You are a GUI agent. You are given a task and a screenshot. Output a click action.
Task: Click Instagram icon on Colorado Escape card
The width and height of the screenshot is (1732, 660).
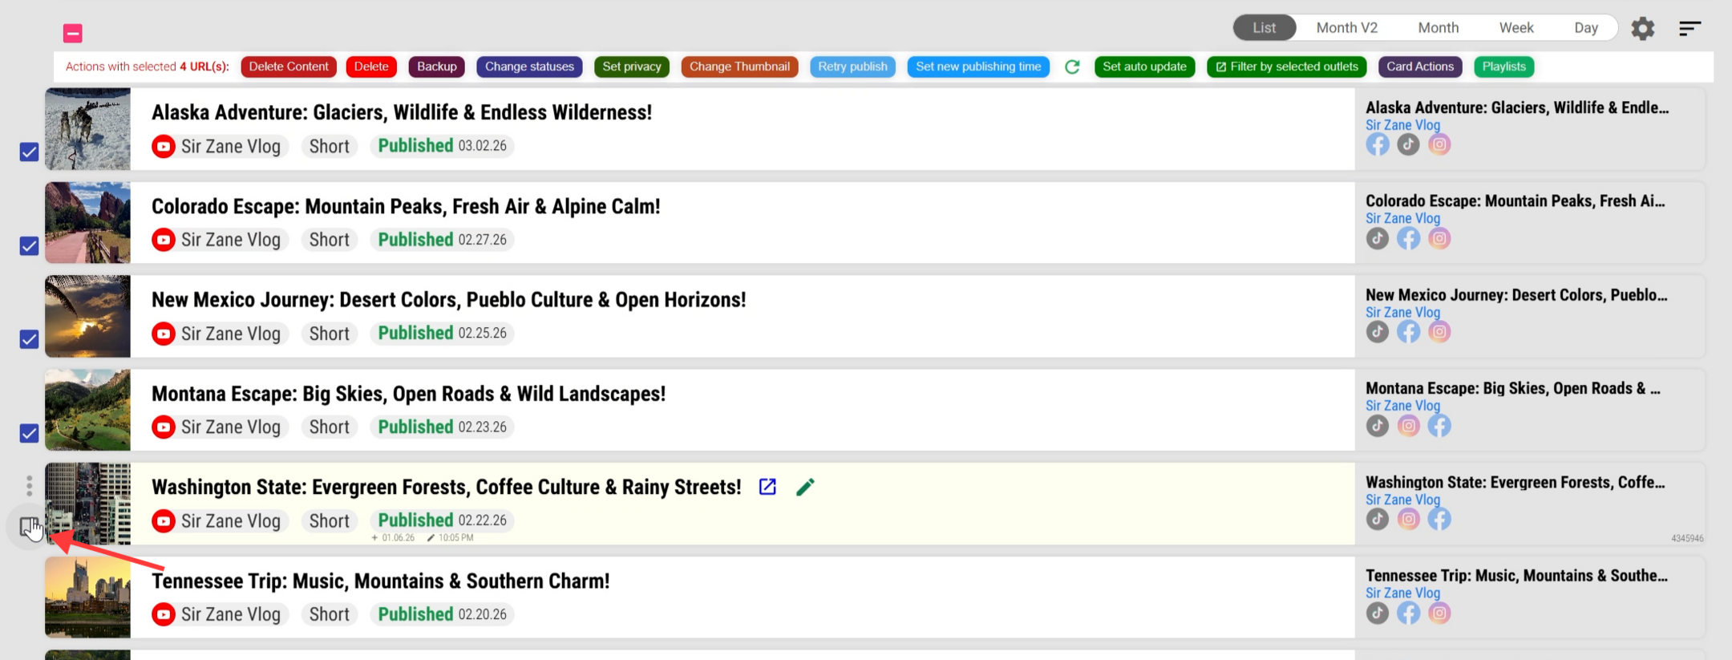tap(1439, 238)
